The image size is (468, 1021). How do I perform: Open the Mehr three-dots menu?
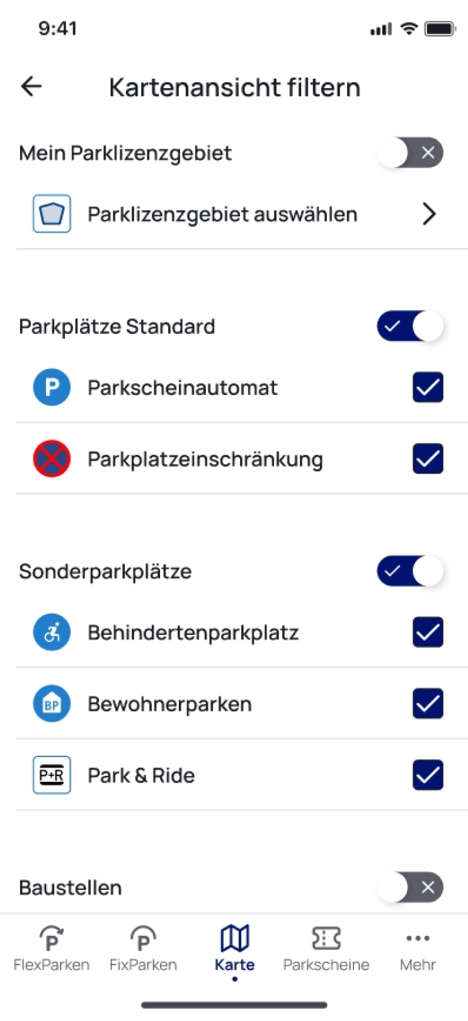point(418,948)
